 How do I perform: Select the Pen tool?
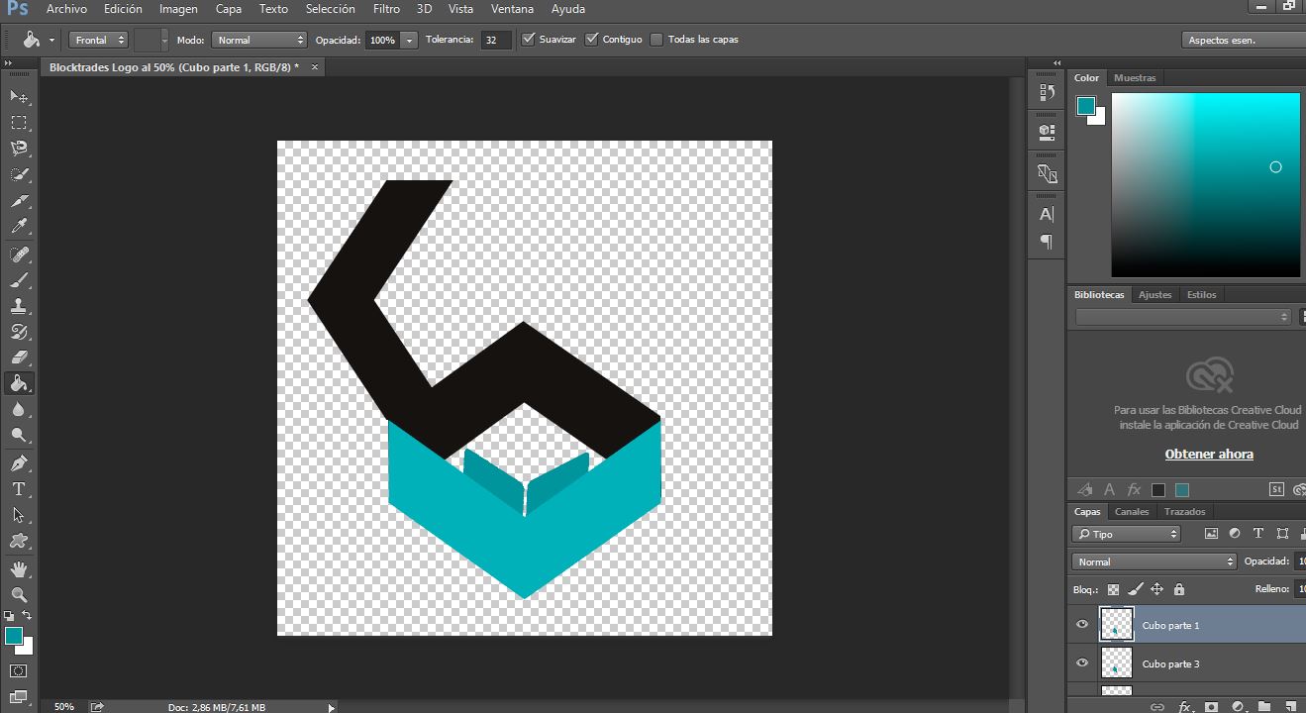(19, 463)
